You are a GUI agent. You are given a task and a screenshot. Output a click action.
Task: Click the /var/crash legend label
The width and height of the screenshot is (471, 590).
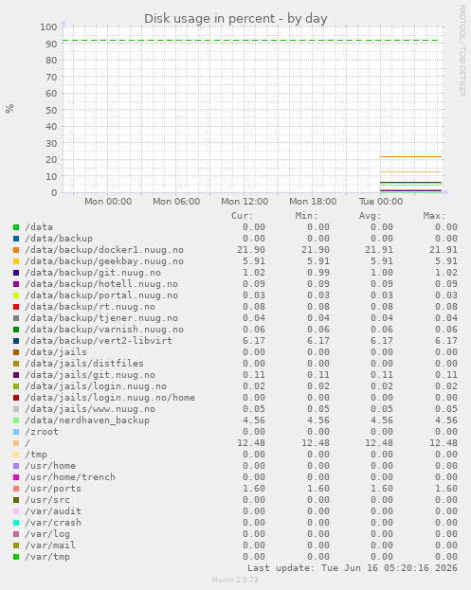[x=53, y=523]
